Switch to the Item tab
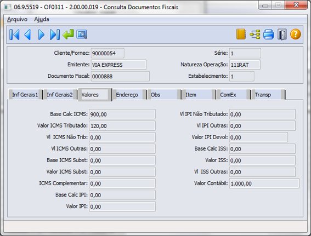Image resolution: width=311 pixels, height=236 pixels. (x=199, y=95)
